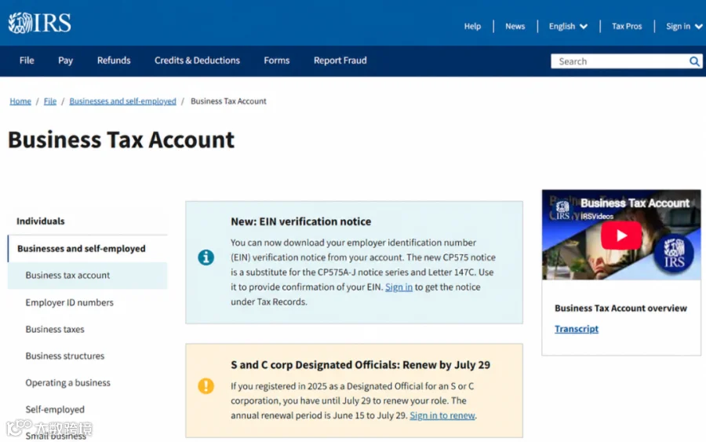Viewport: 706px width, 442px height.
Task: Open the Help link in header
Action: (472, 26)
